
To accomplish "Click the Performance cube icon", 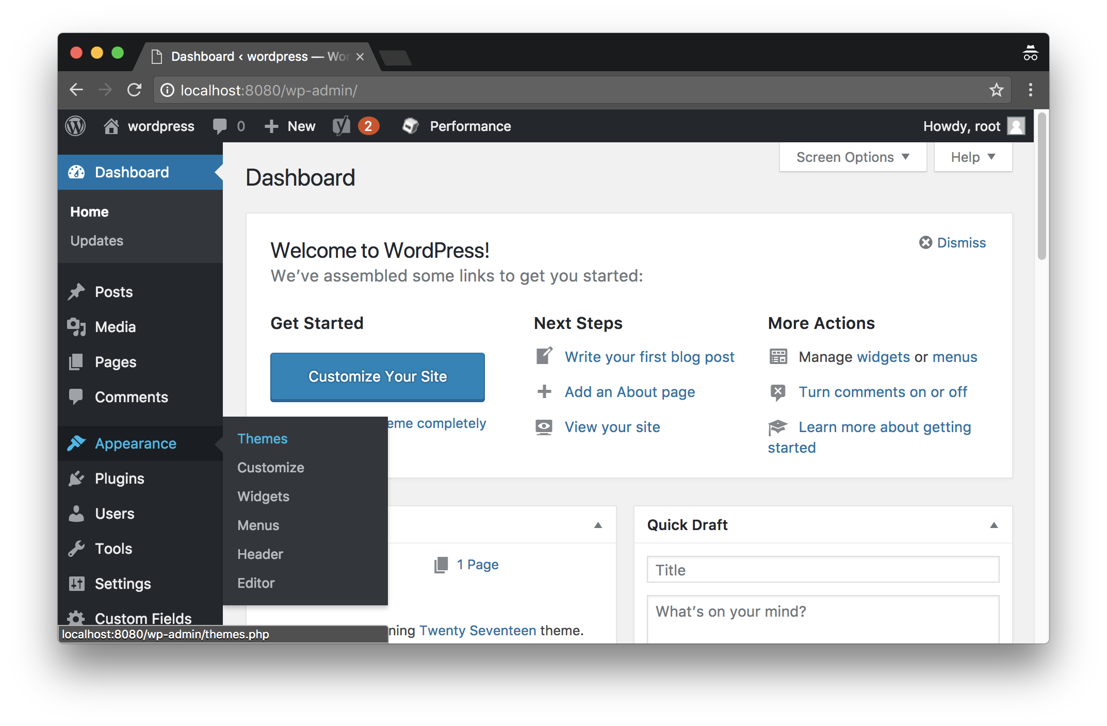I will [x=411, y=126].
